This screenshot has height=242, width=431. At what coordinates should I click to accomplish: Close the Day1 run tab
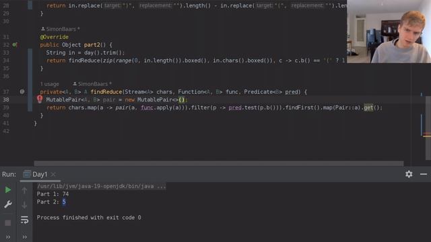(x=53, y=174)
